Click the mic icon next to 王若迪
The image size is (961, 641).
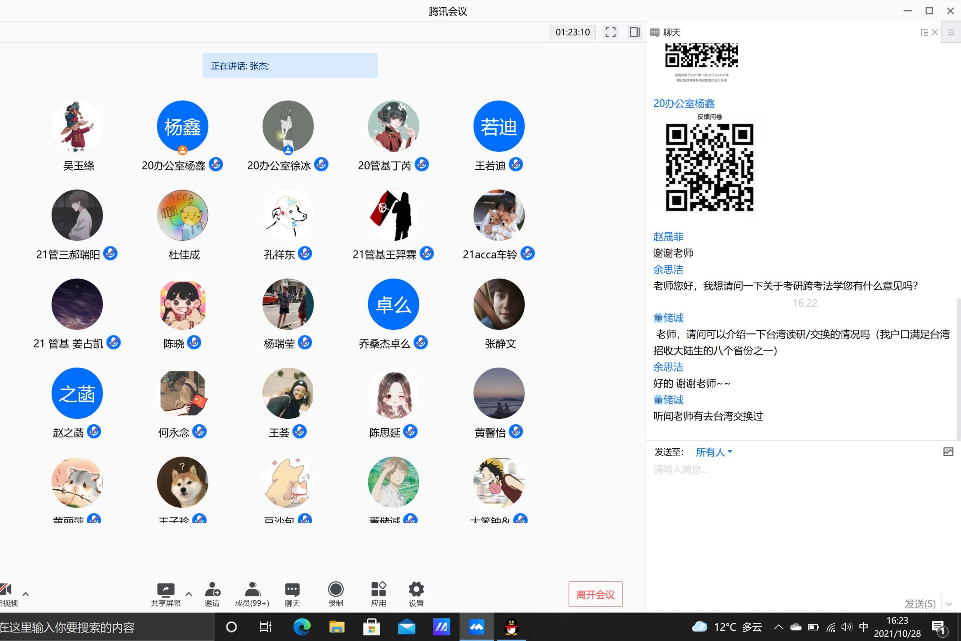[x=516, y=164]
